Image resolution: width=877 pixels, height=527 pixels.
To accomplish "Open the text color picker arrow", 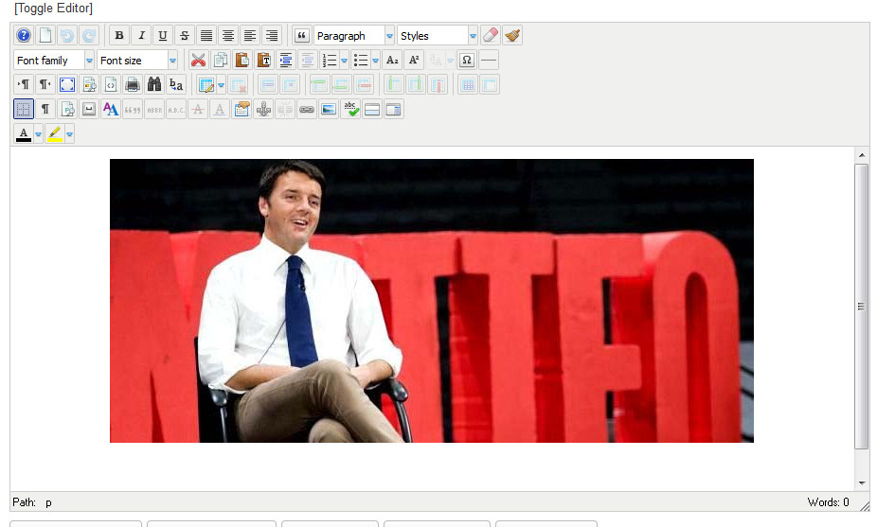I will pyautogui.click(x=39, y=134).
